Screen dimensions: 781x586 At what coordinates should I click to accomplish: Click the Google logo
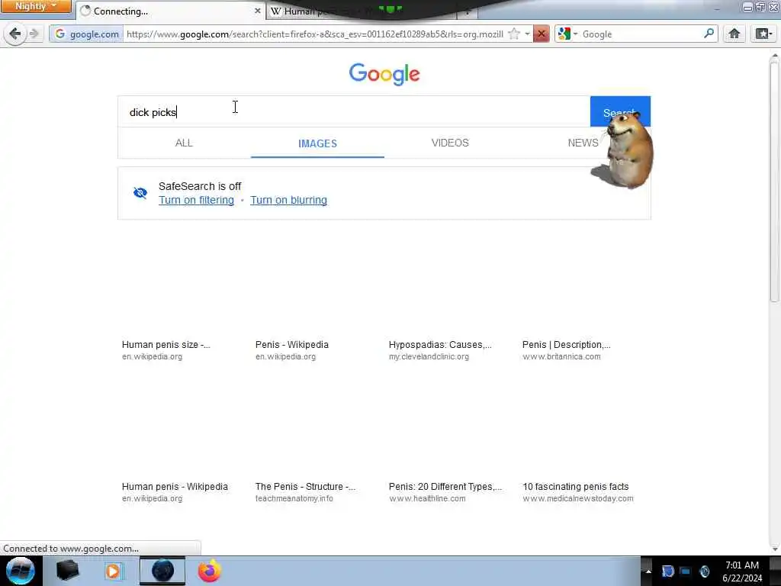(x=384, y=74)
